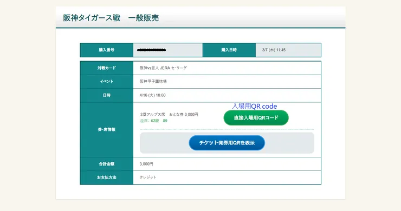
Task: Select the green seat text 座席: 62段 89
Action: click(153, 121)
